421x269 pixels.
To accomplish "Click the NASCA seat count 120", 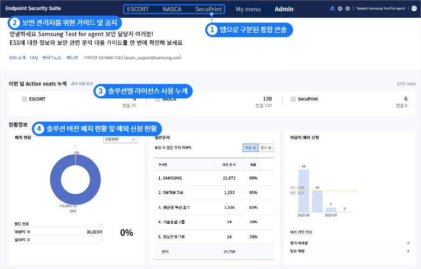I will [x=267, y=99].
